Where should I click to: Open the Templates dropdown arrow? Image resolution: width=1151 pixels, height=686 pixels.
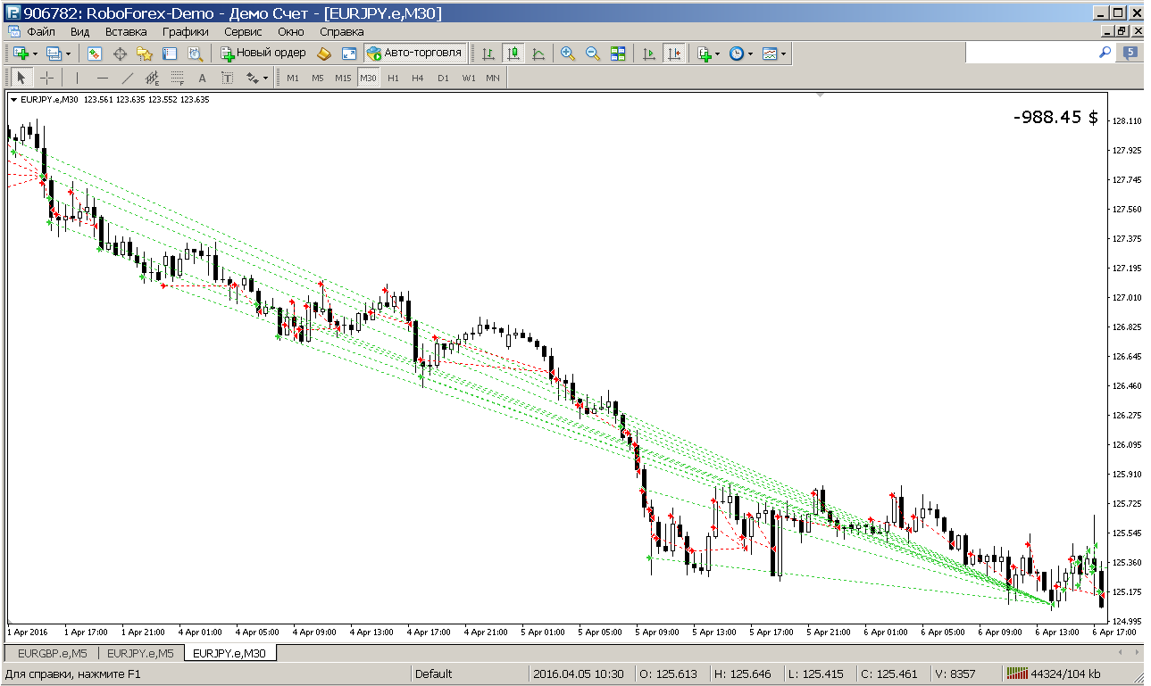click(783, 54)
